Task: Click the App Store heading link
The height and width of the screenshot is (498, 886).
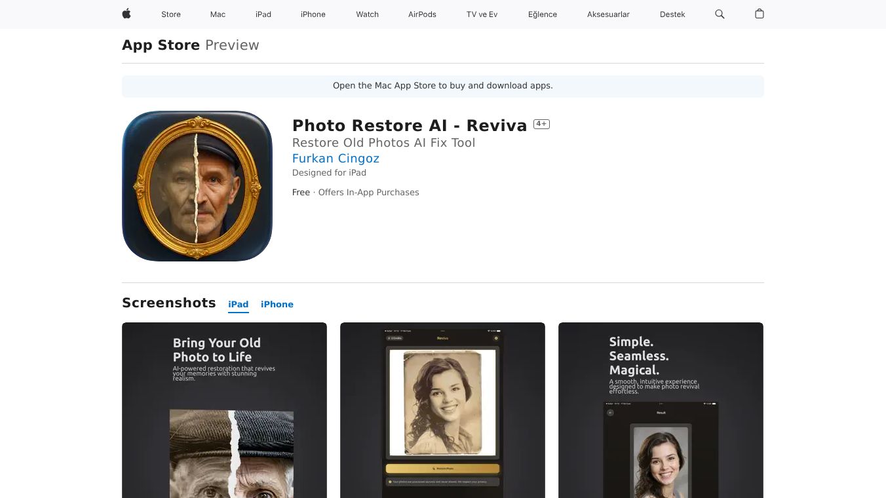Action: click(161, 45)
